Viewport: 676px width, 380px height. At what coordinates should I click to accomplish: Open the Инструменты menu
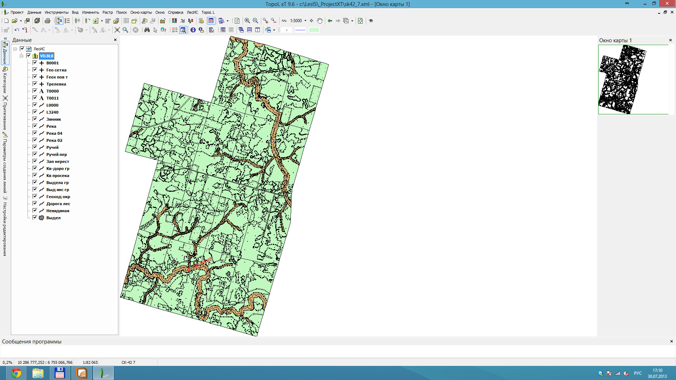click(56, 12)
